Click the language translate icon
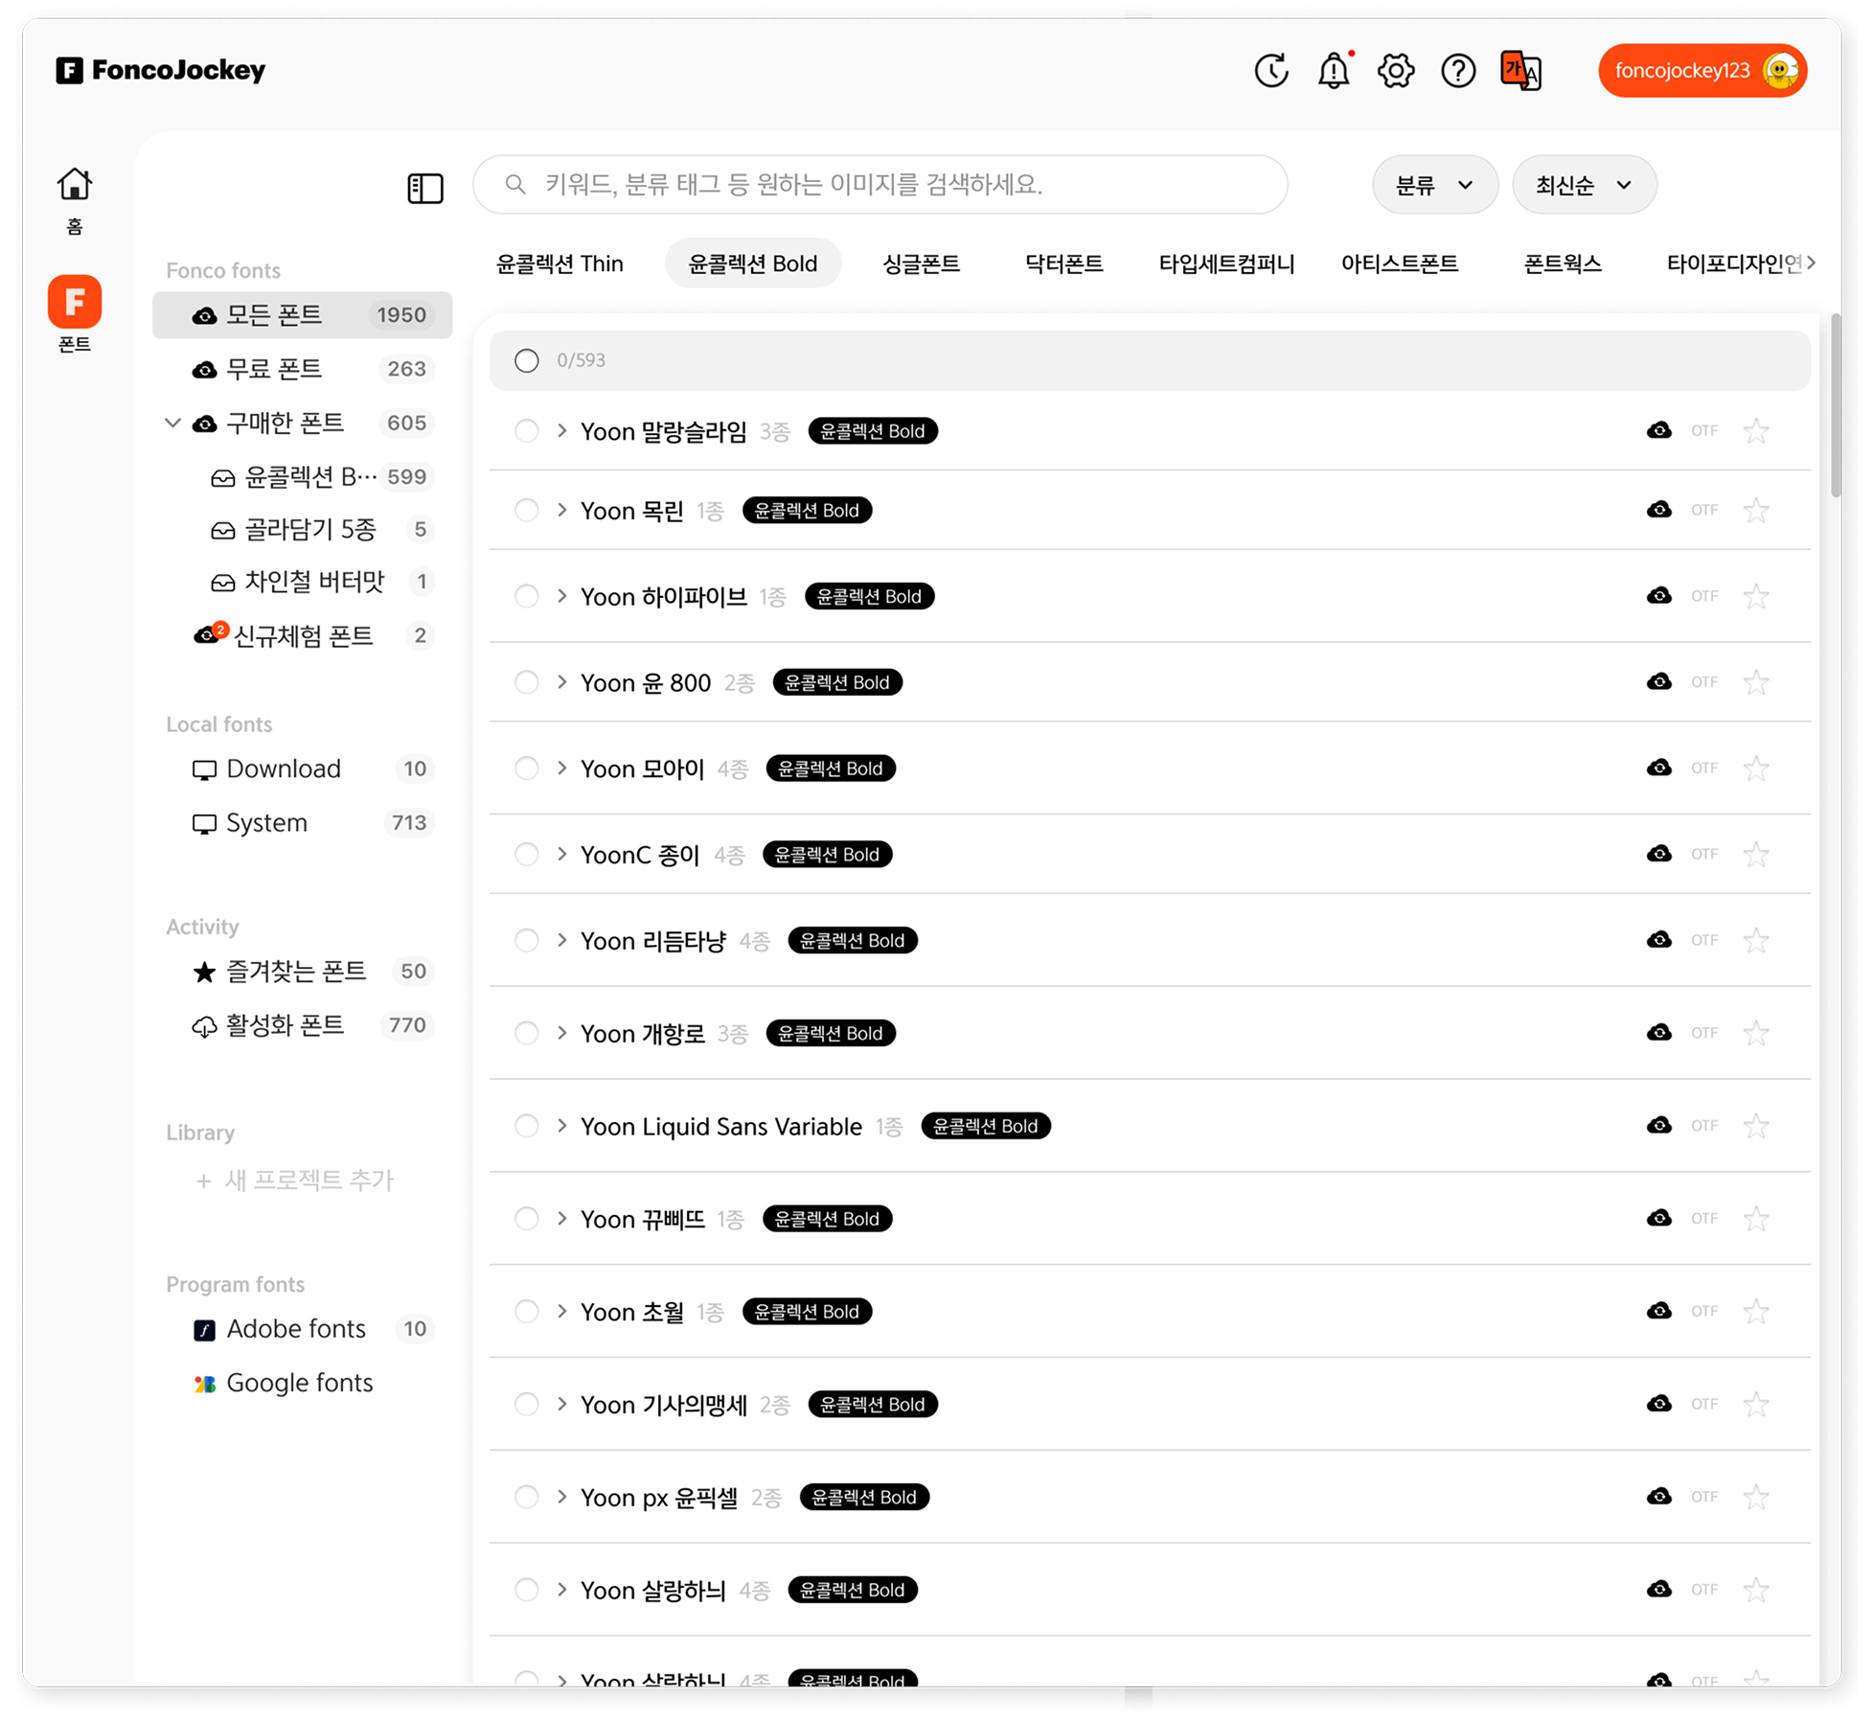 [x=1520, y=71]
